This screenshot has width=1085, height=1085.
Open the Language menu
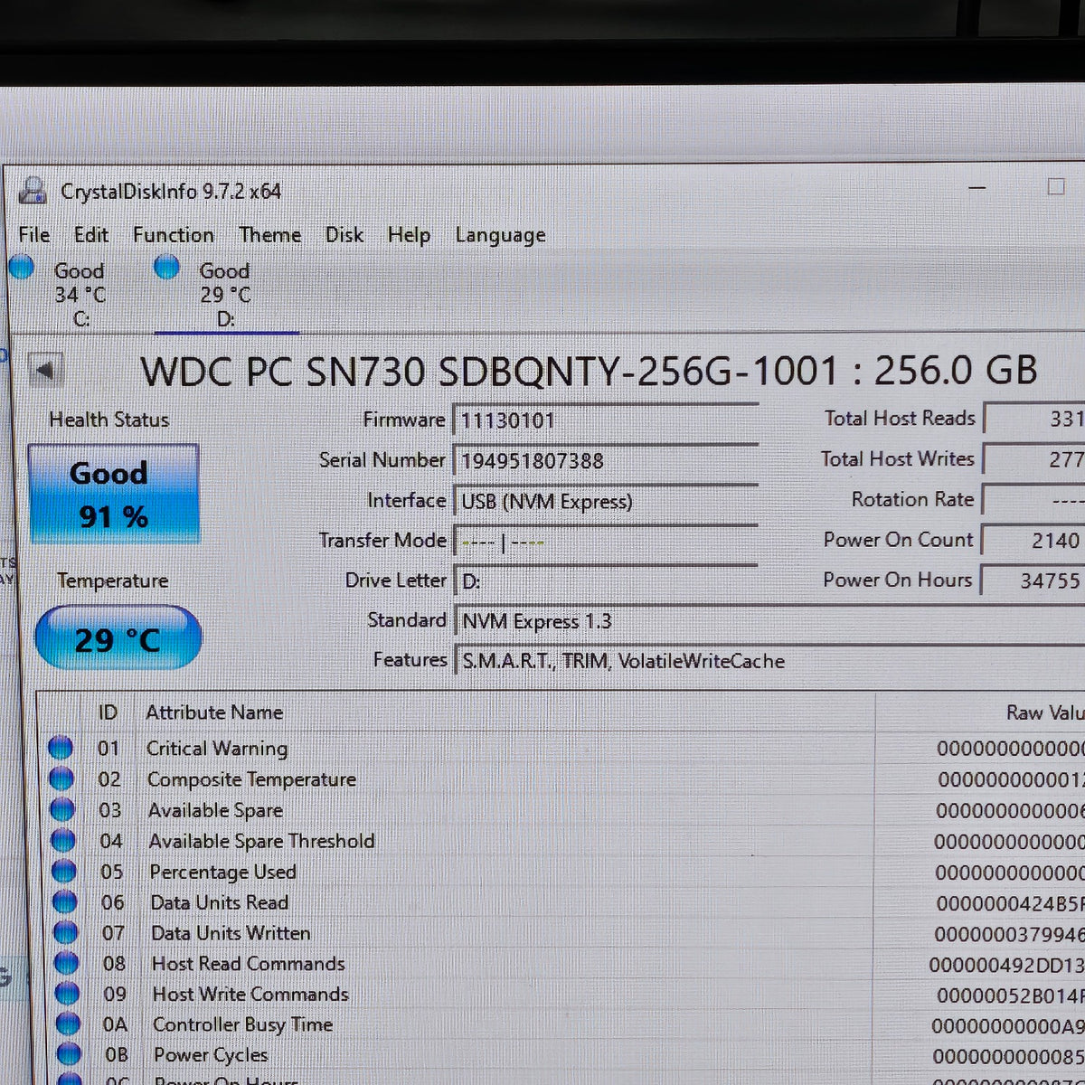coord(500,236)
